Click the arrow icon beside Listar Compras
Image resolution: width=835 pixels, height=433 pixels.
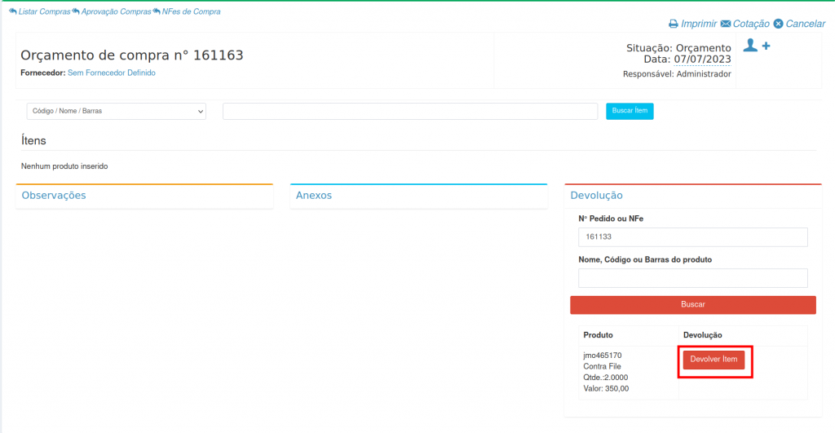click(12, 11)
